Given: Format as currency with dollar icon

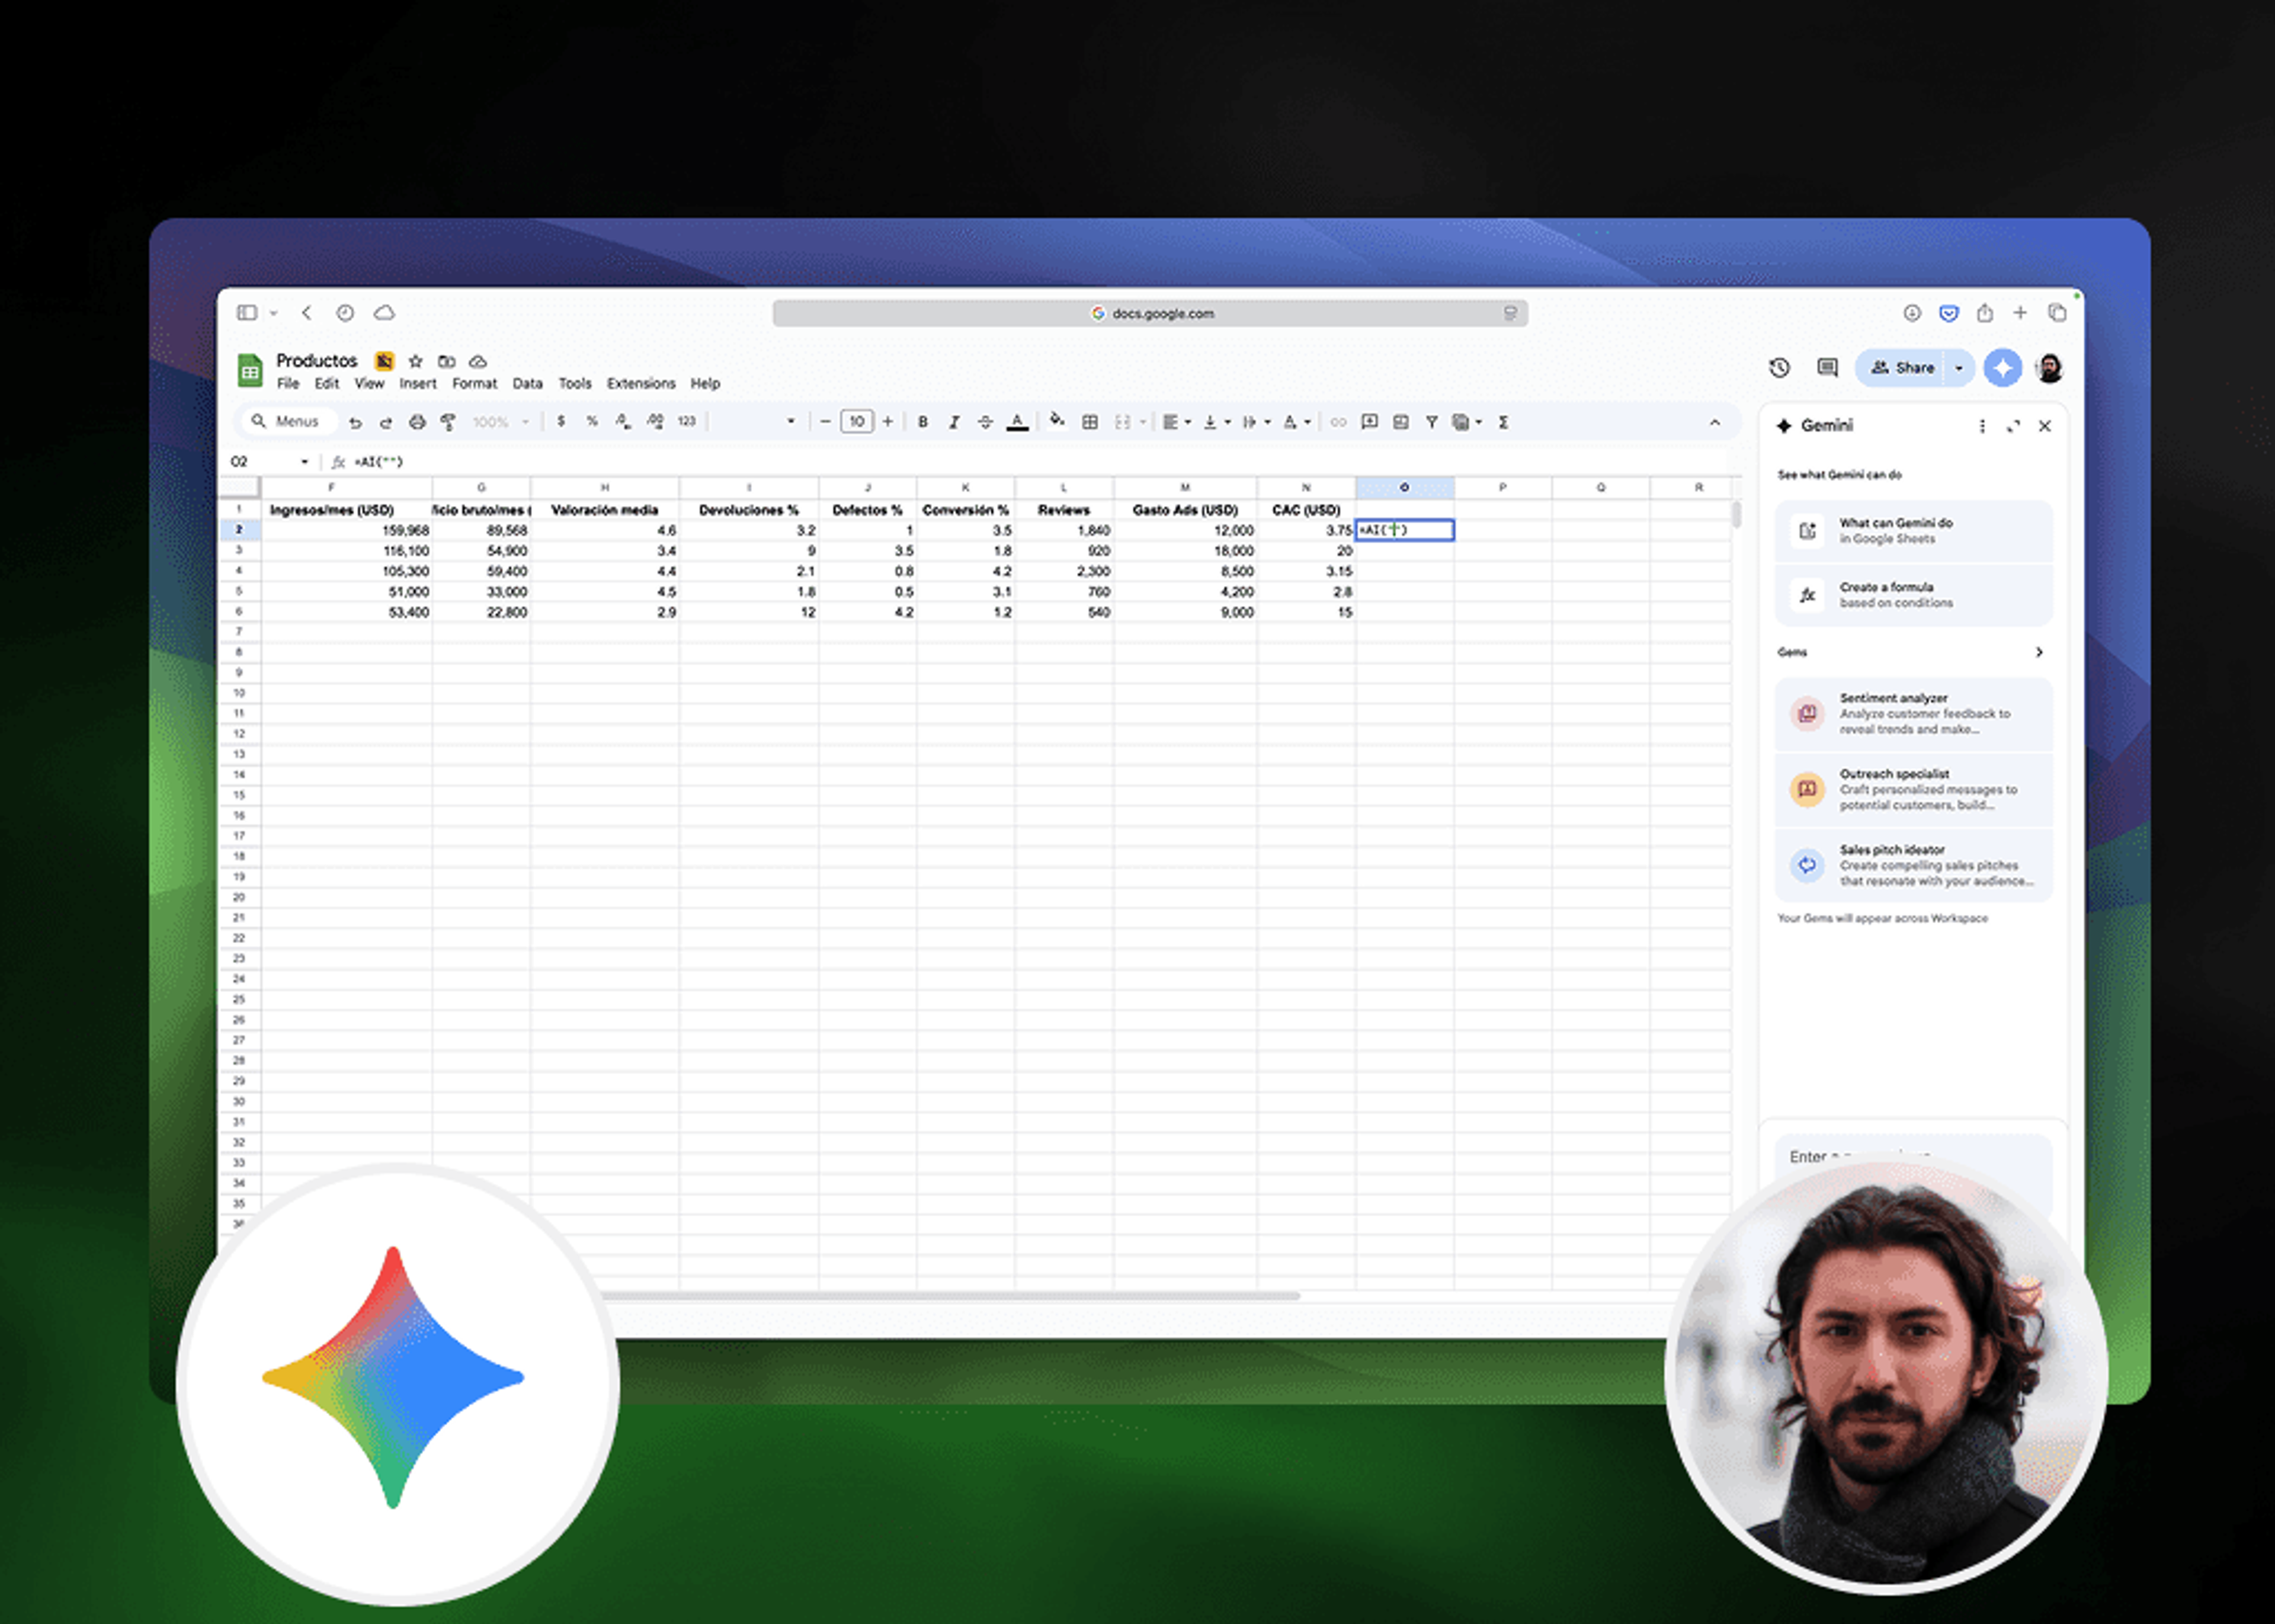Looking at the screenshot, I should 561,422.
